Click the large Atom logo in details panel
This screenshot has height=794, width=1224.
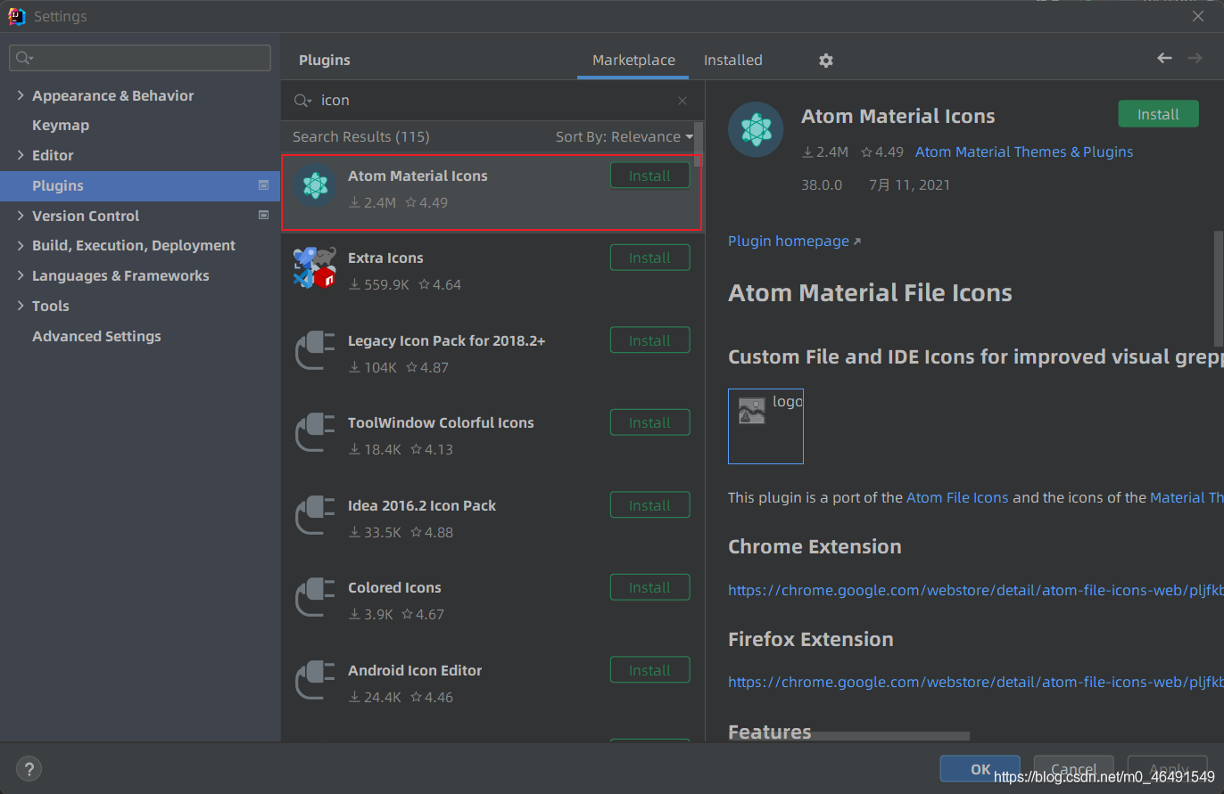756,129
